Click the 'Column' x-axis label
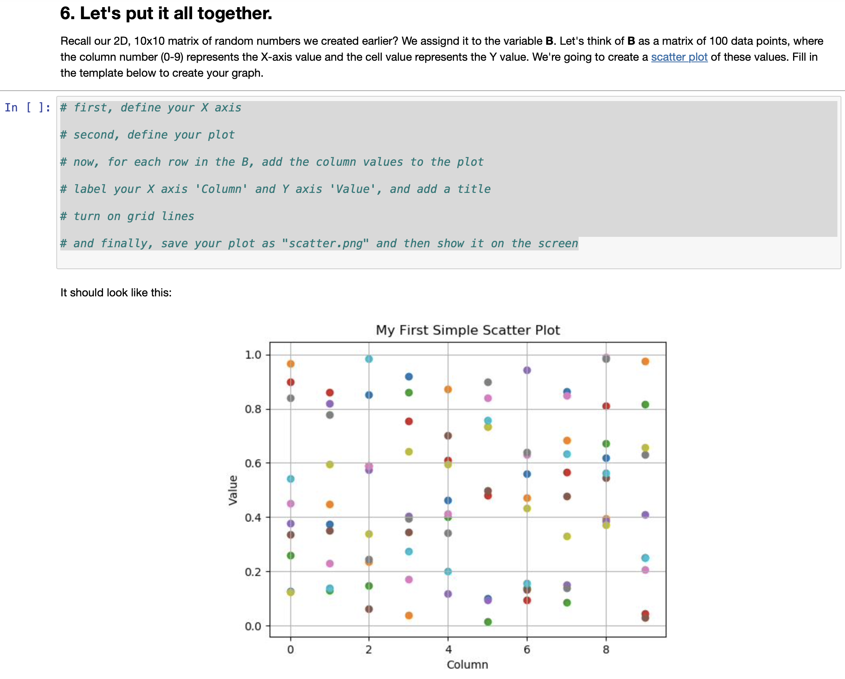 (467, 665)
